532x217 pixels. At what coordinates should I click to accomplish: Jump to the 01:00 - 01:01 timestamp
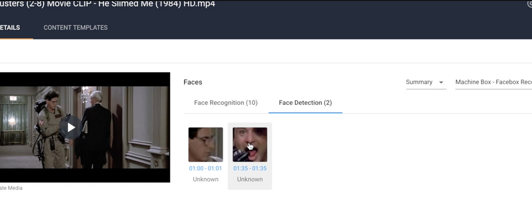click(206, 169)
